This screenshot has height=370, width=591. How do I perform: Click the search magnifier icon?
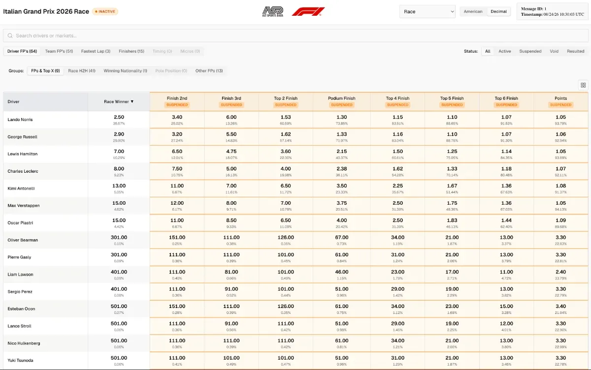point(10,36)
